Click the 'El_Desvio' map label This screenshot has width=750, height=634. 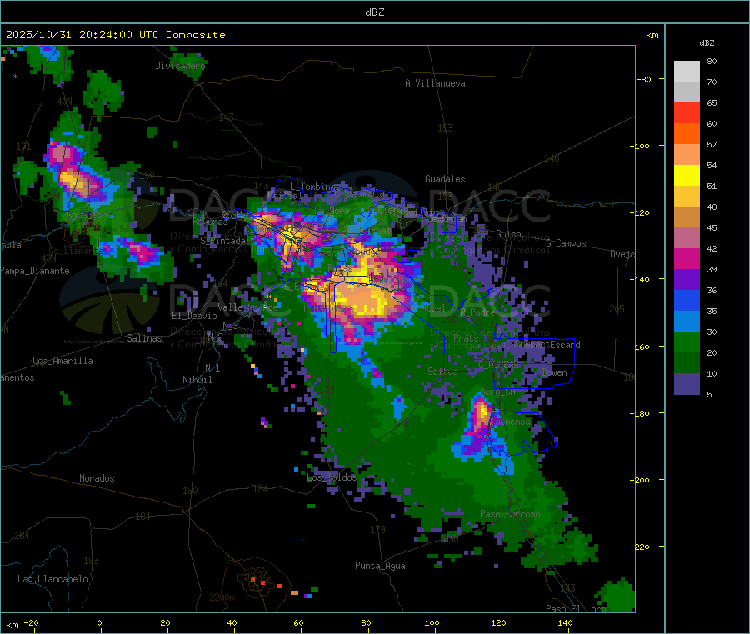pos(194,316)
